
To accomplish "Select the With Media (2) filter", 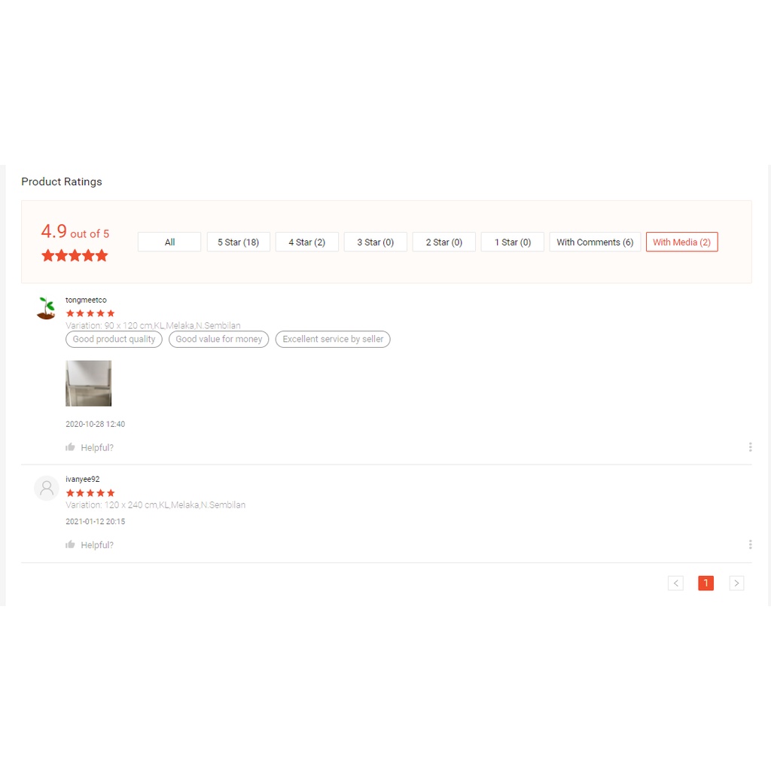I will coord(682,242).
